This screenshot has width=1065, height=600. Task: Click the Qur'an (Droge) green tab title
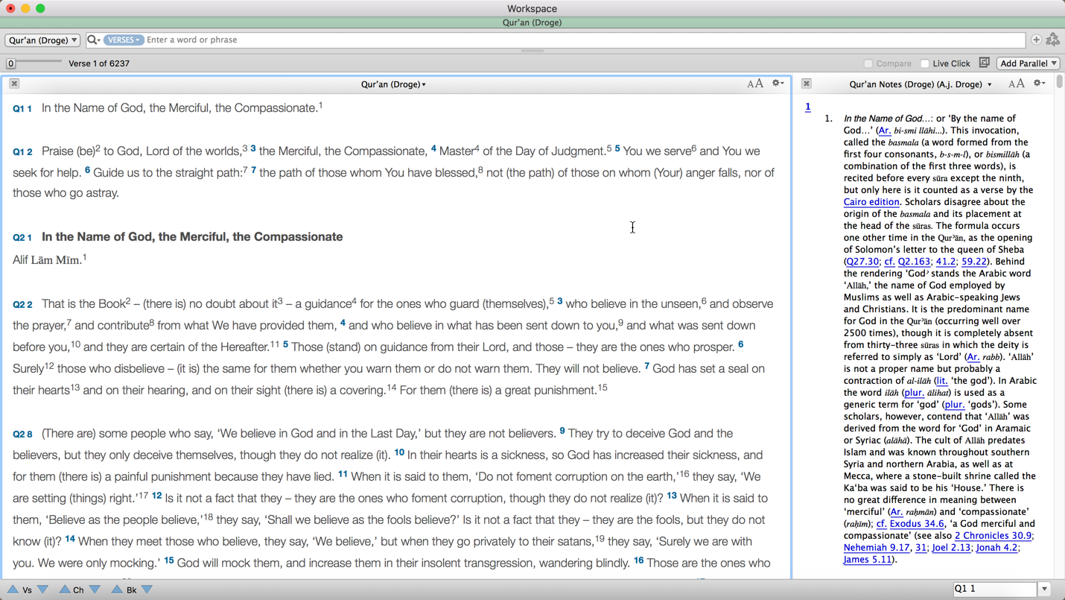click(x=532, y=23)
